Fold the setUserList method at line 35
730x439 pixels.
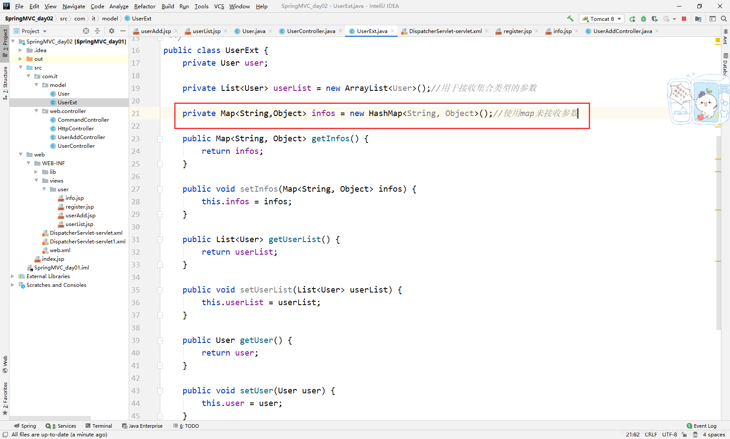(x=160, y=290)
